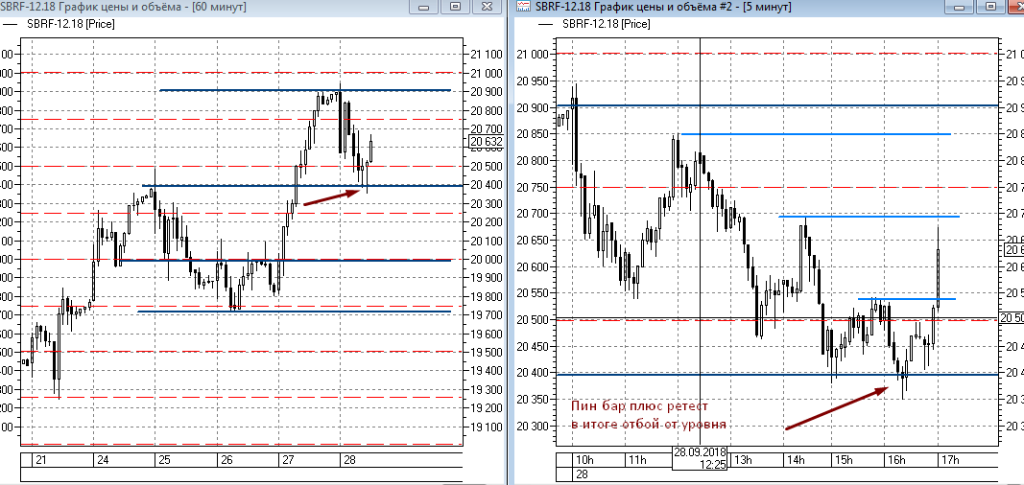
Task: Click the 20 650 label on the 5-minute left axis
Action: pos(533,241)
